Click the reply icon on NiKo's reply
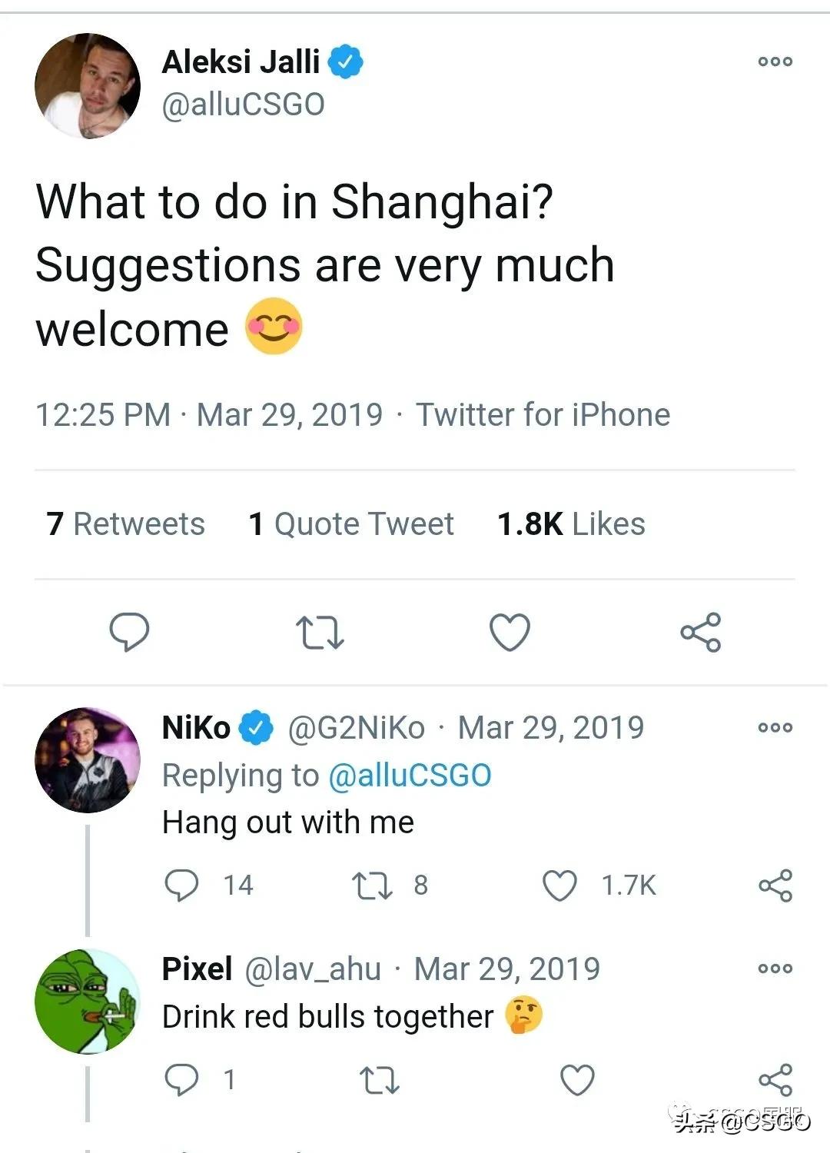 (x=184, y=886)
